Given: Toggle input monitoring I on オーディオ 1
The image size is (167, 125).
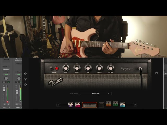Looking at the screenshot, I should pyautogui.click(x=9, y=102).
